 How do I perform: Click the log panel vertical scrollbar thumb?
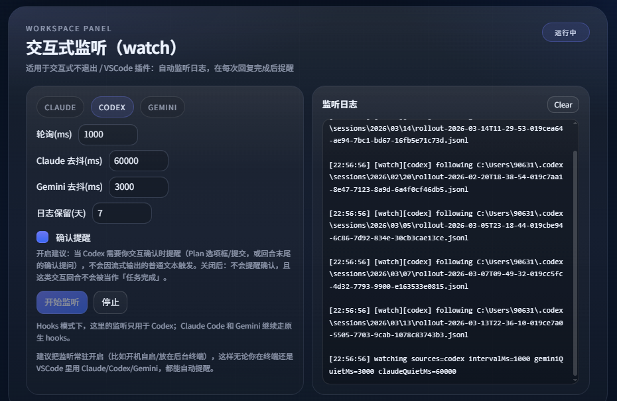(575, 263)
